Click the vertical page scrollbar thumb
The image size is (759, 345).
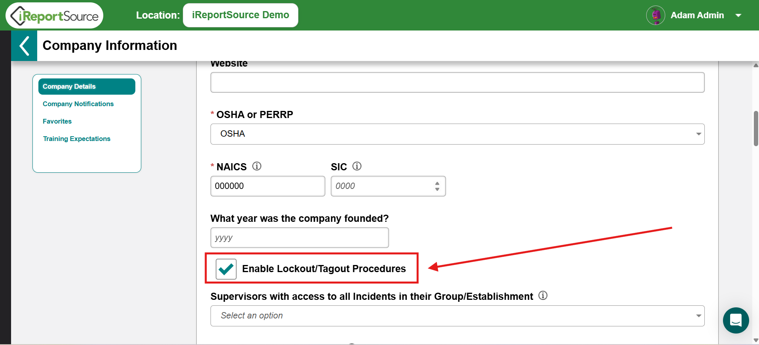point(756,129)
